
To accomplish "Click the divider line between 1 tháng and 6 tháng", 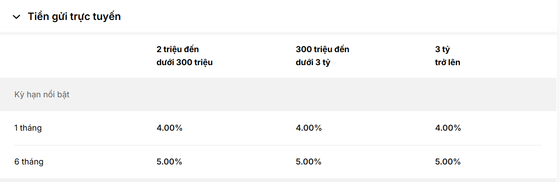I will click(278, 145).
